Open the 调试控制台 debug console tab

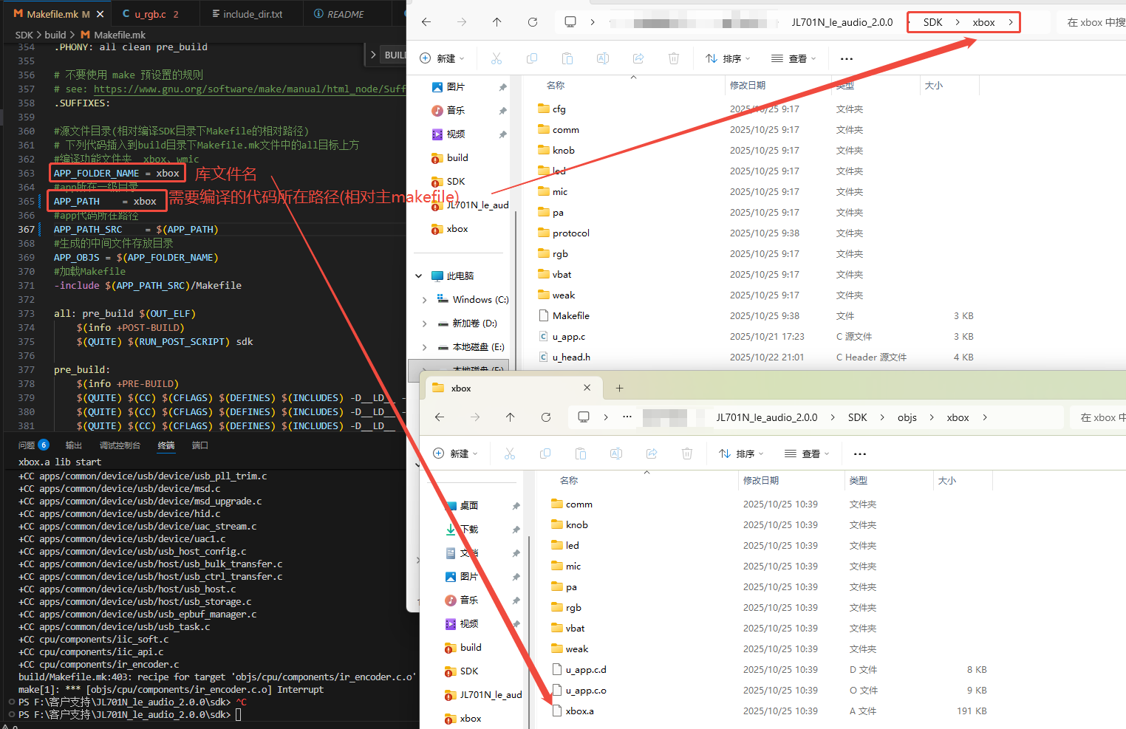(x=120, y=445)
